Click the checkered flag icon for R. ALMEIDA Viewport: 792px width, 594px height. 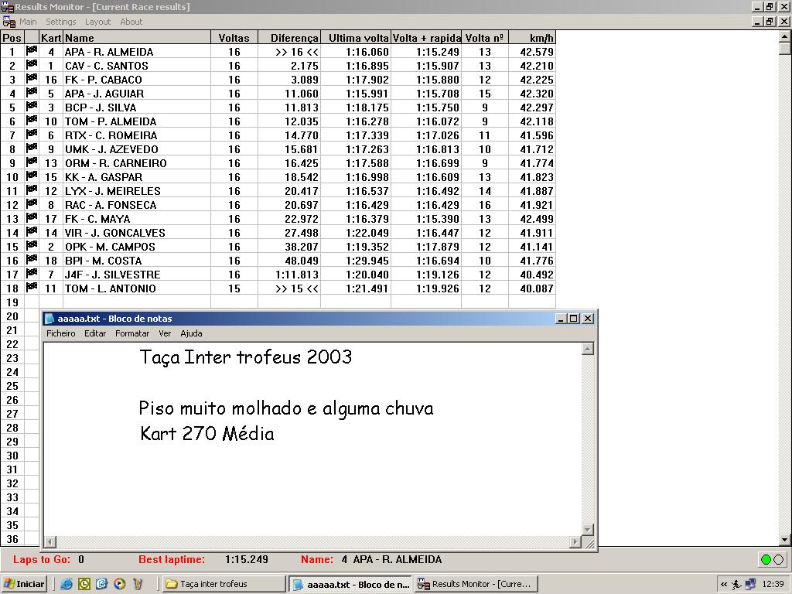pos(32,52)
